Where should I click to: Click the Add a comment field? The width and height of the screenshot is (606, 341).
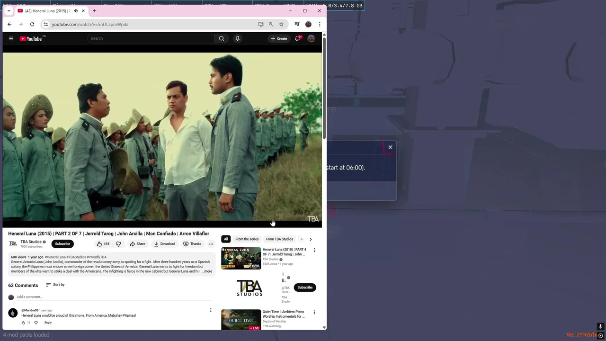coord(114,297)
